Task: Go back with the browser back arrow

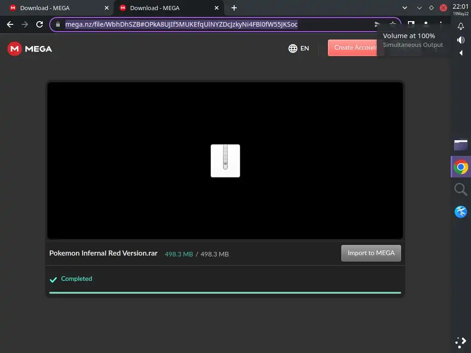Action: pyautogui.click(x=10, y=24)
